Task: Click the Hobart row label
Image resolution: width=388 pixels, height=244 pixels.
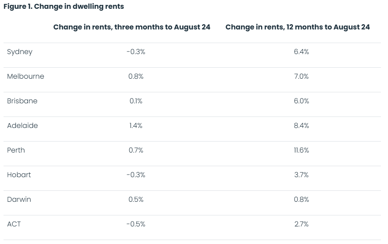Action: [19, 175]
